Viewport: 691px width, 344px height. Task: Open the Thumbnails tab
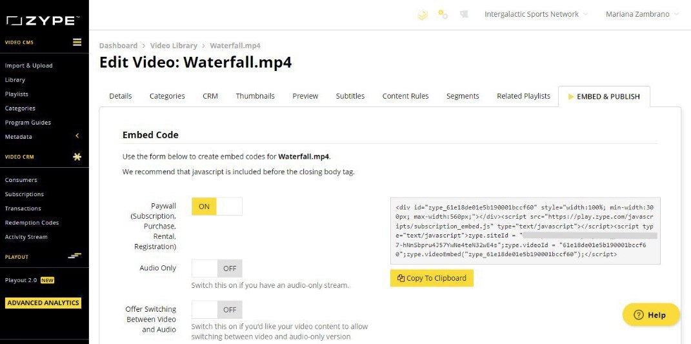(x=255, y=96)
